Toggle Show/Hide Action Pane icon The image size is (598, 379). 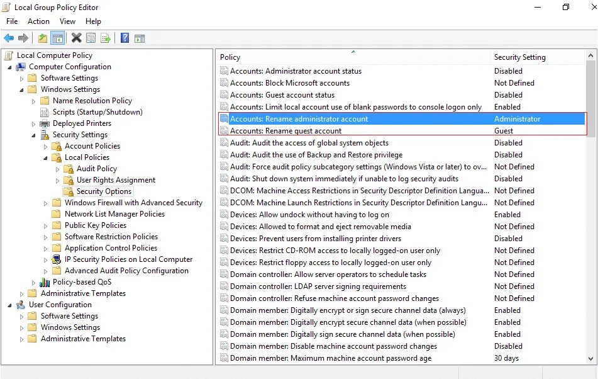click(140, 38)
